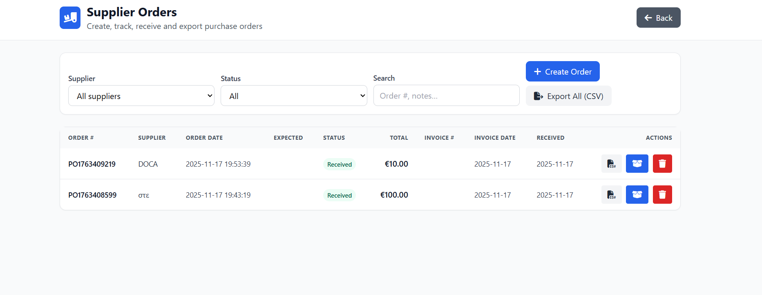Image resolution: width=762 pixels, height=295 pixels.
Task: Click supplier name DOCA
Action: (x=148, y=164)
